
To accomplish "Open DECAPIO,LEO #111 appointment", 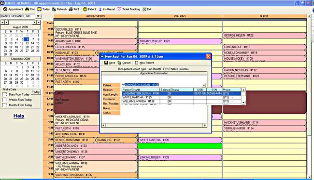I will click(x=96, y=33).
